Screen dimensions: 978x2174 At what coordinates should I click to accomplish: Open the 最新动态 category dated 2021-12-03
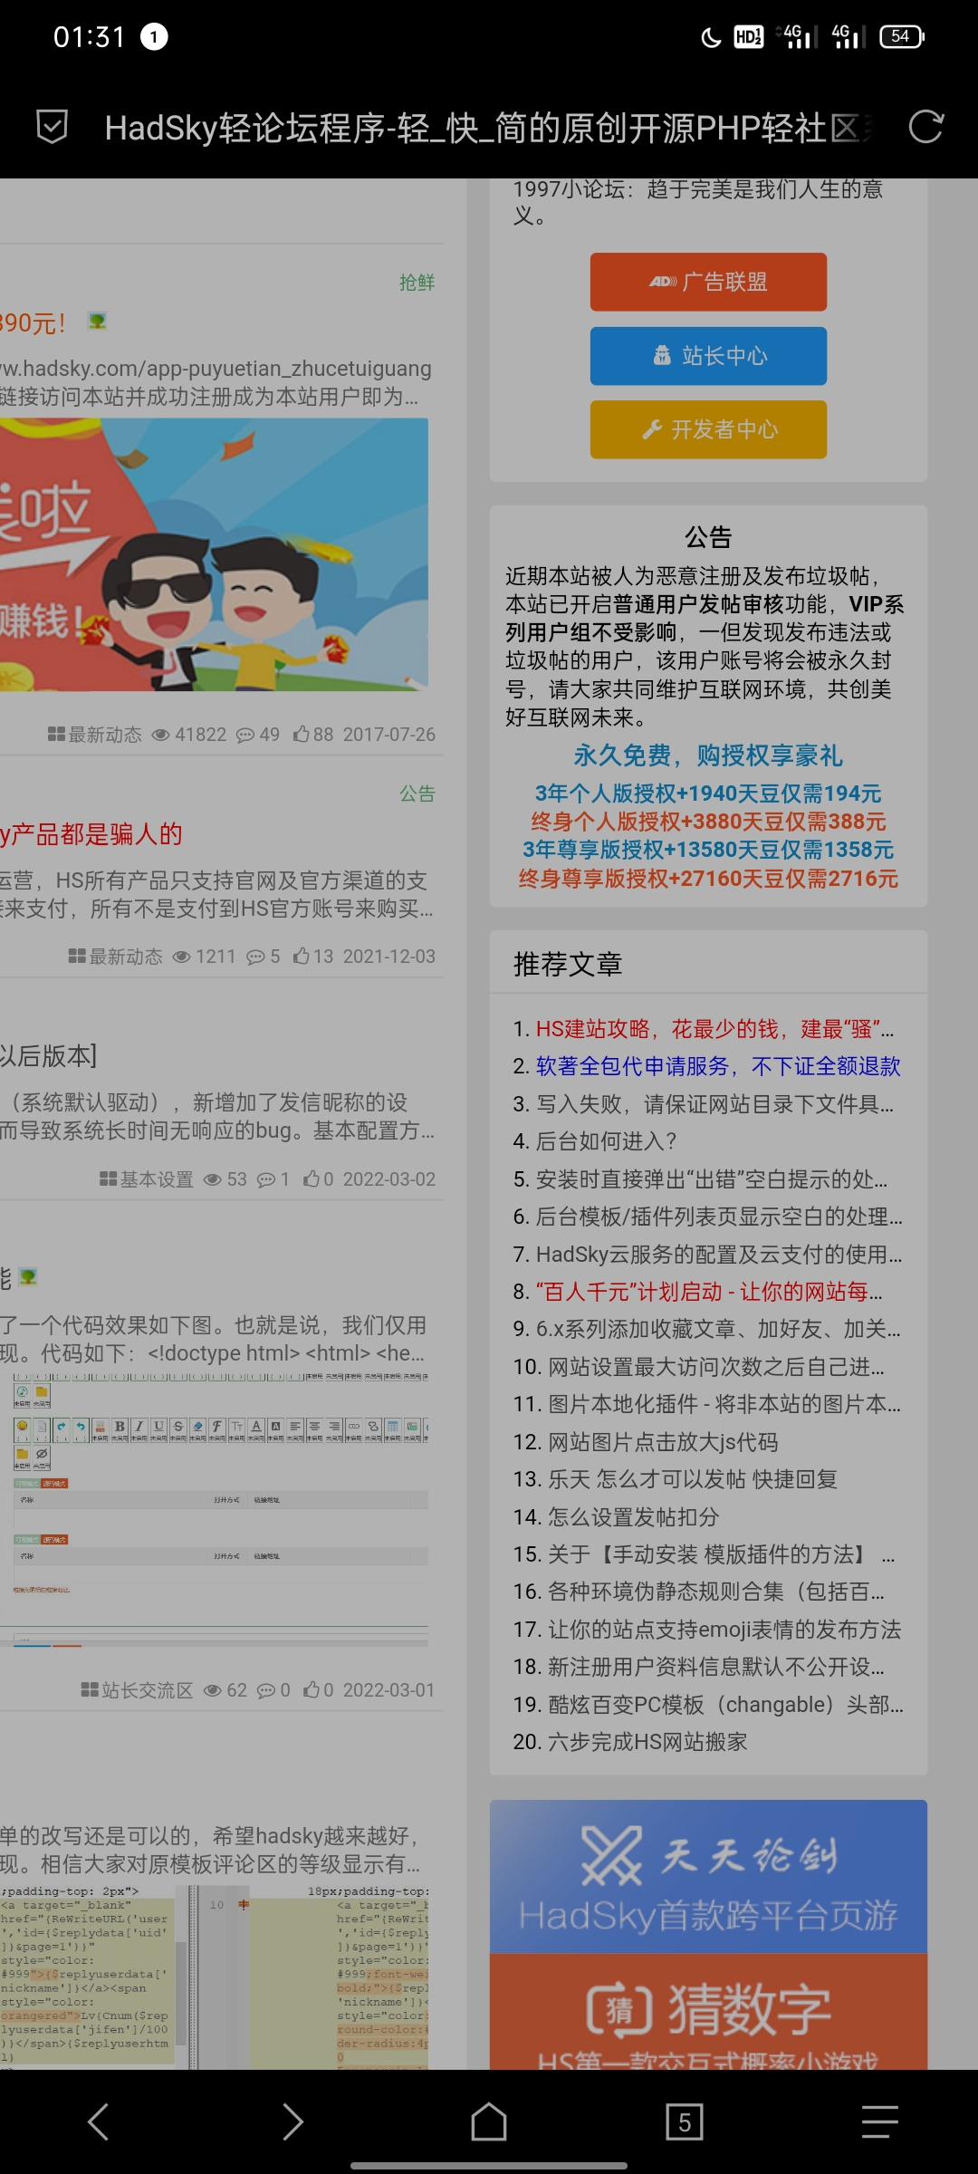[116, 957]
